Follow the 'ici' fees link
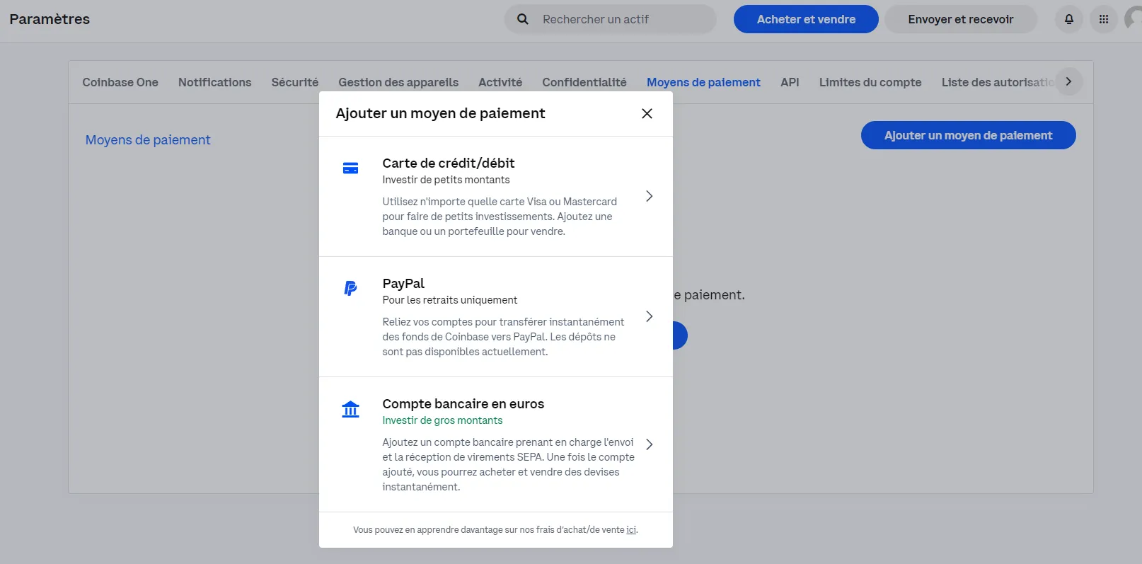The height and width of the screenshot is (564, 1142). click(x=631, y=529)
